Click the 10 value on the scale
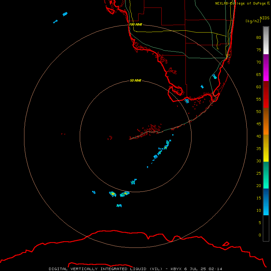Viewport: 271px width, 271px height. tap(259, 210)
